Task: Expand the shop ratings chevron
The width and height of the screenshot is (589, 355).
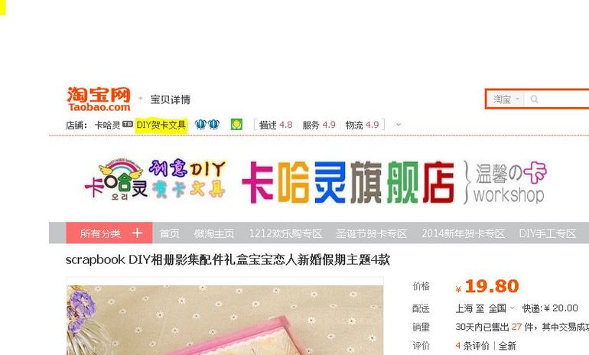Action: (399, 125)
